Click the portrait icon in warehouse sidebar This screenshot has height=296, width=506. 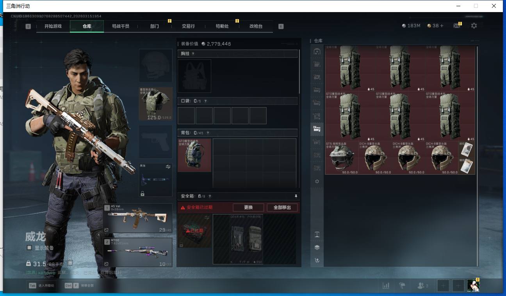click(x=317, y=234)
